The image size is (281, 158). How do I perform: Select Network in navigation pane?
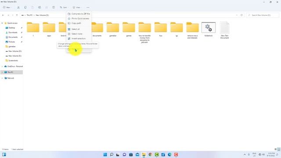[11, 78]
